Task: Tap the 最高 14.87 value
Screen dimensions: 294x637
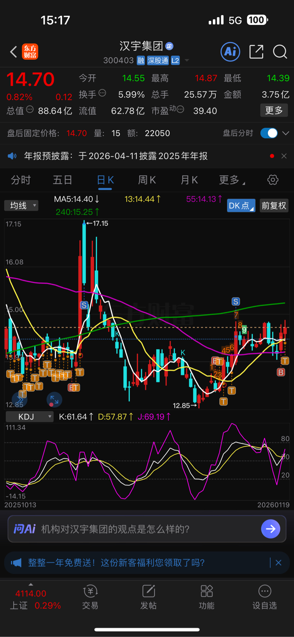Action: (206, 78)
